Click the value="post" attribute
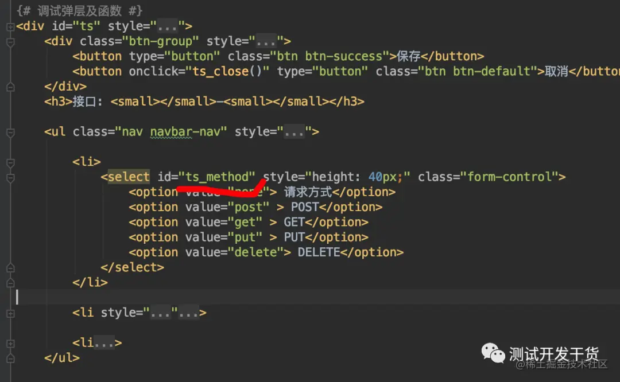This screenshot has height=382, width=620. (x=227, y=207)
